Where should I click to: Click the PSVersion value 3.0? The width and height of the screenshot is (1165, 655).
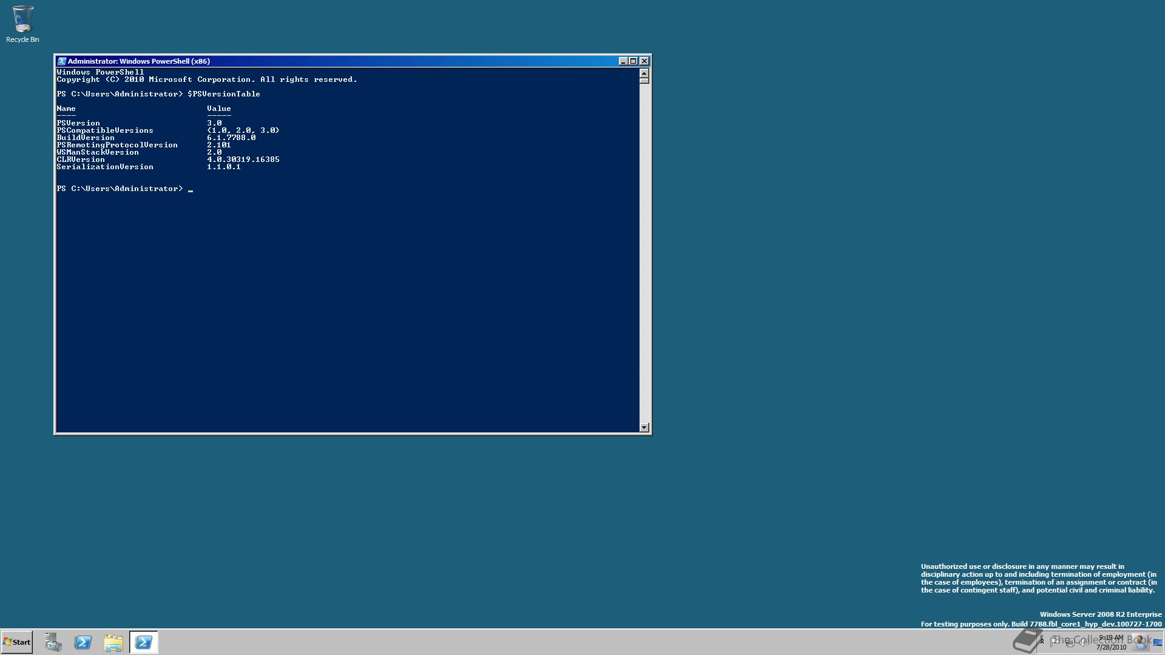[214, 123]
